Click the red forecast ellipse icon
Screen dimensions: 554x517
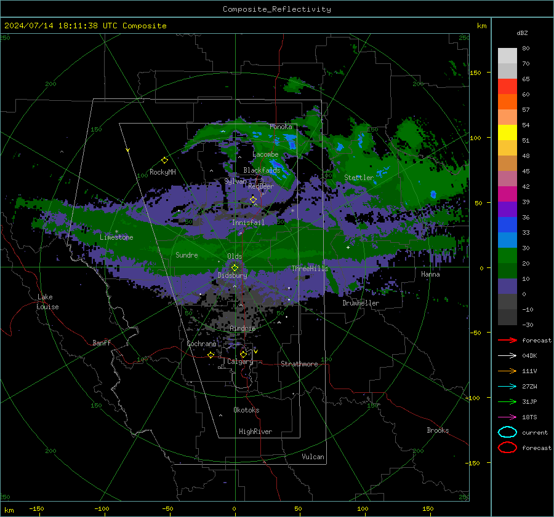[x=507, y=448]
